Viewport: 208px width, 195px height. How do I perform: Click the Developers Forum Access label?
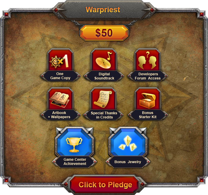[148, 76]
